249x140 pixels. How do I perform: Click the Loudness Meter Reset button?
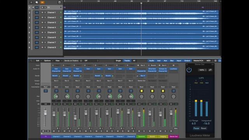tap(203, 128)
